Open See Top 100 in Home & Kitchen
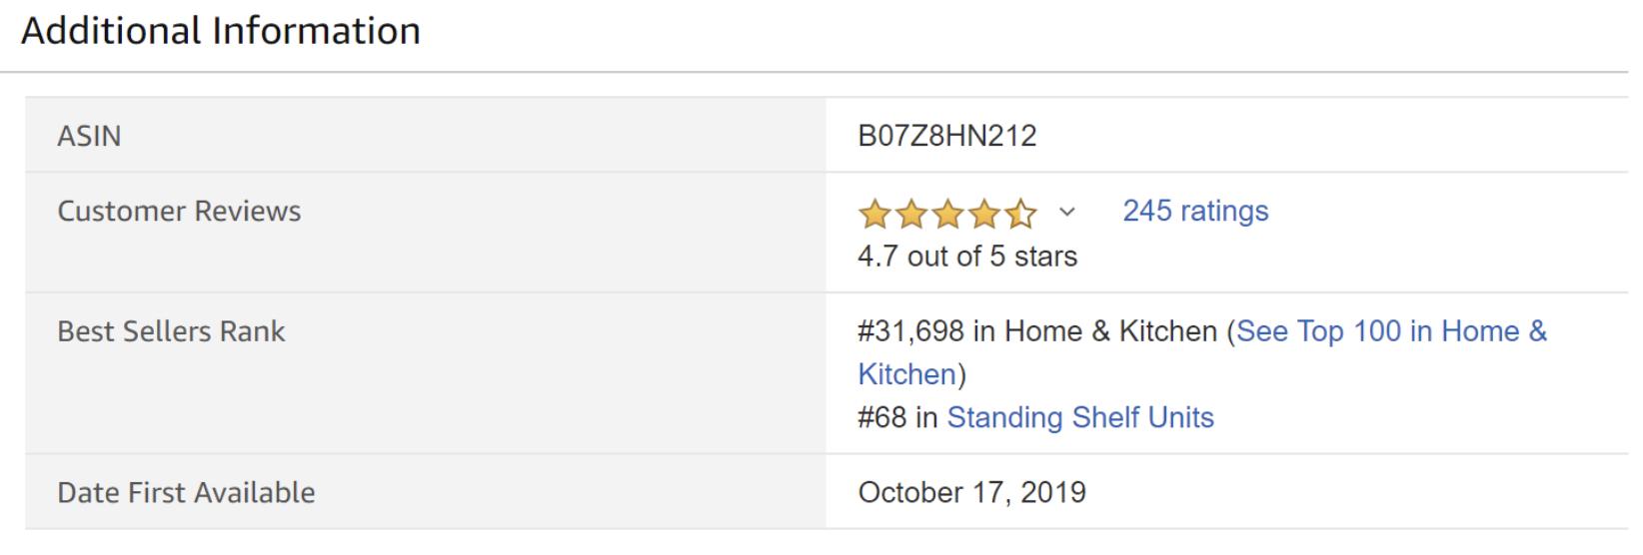 (x=1390, y=331)
